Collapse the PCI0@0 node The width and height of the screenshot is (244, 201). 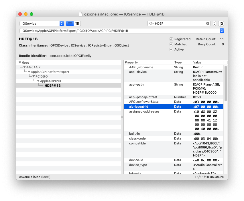point(34,76)
